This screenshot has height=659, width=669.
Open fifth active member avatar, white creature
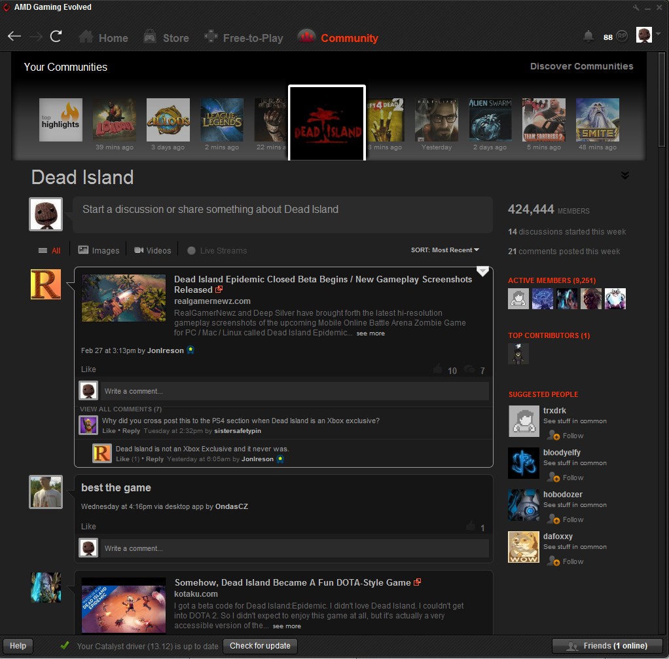coord(615,299)
